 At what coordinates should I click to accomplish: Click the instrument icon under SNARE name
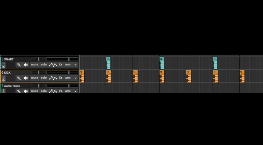3,65
